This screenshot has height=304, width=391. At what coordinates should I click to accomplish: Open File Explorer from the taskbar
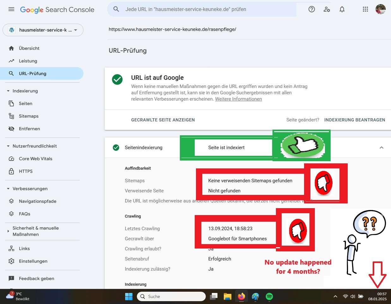(228, 296)
